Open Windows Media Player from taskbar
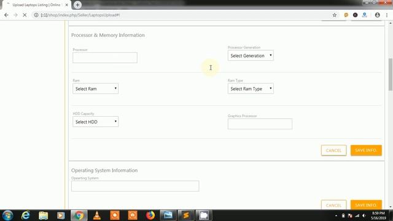This screenshot has width=393, height=221. click(x=61, y=215)
